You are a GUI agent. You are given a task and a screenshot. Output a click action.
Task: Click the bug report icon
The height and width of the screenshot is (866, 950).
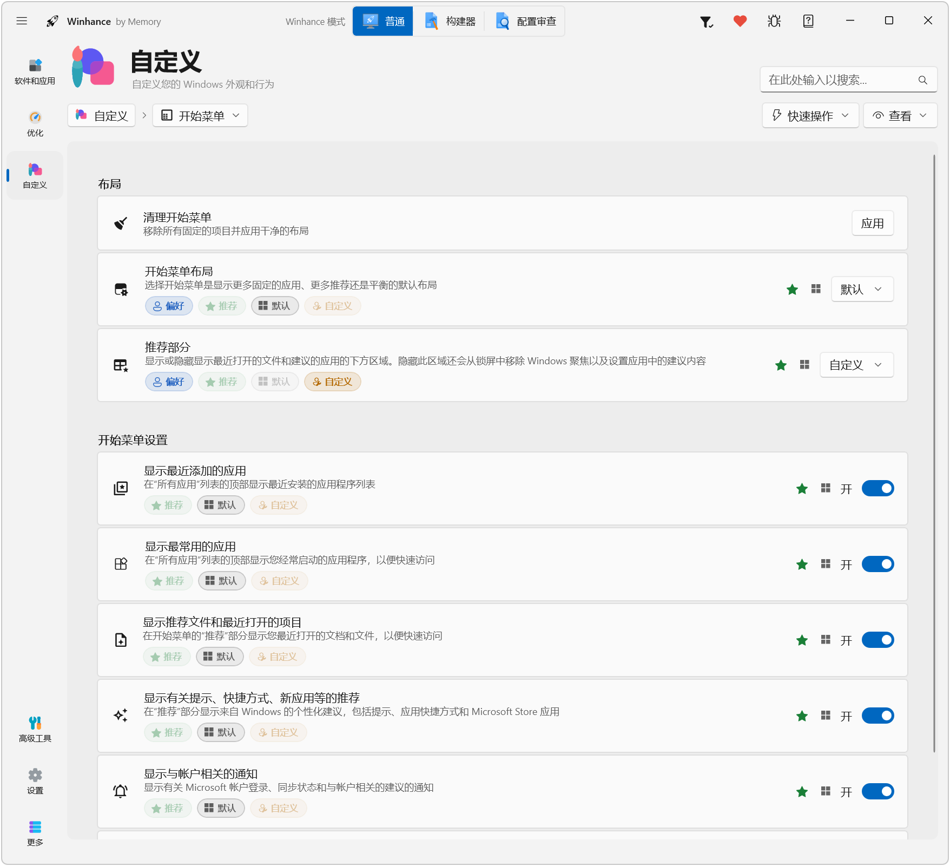[x=774, y=21]
